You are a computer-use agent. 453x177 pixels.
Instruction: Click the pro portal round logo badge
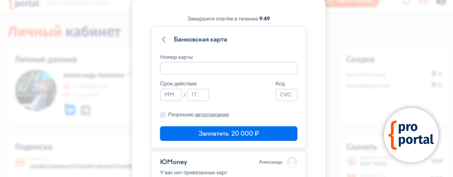(x=411, y=135)
